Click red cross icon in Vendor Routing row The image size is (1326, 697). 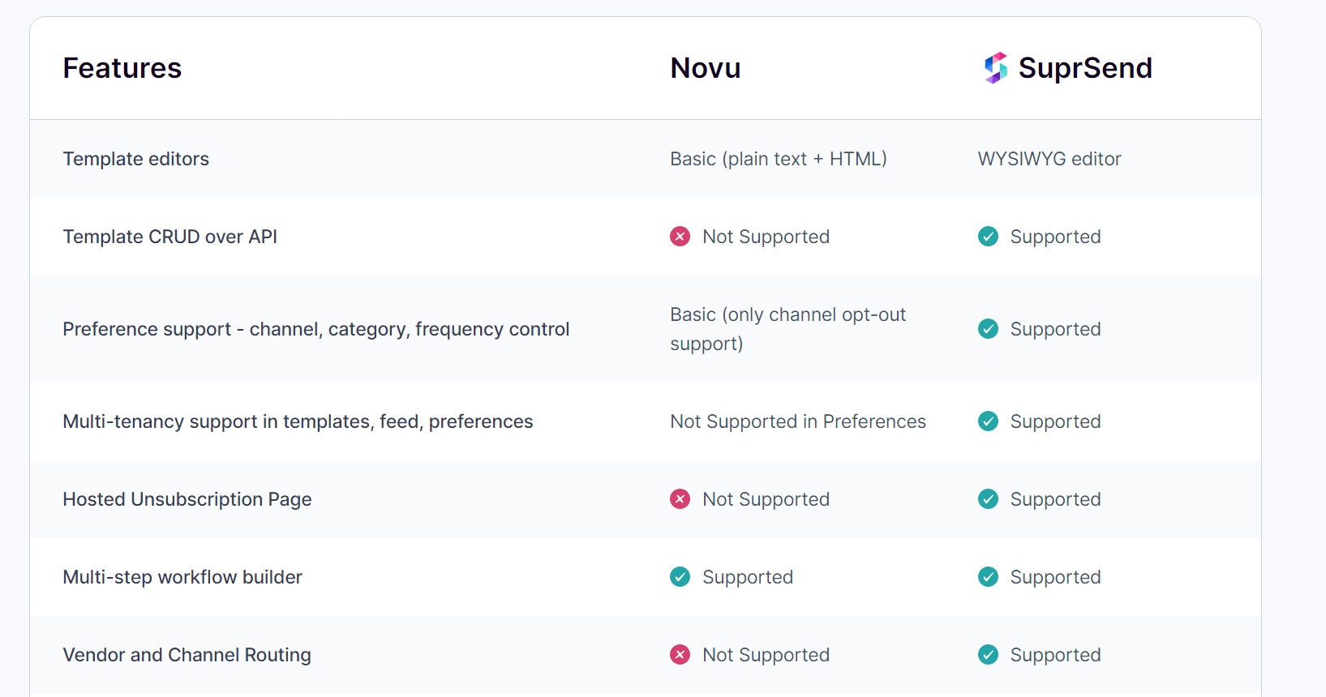(680, 655)
